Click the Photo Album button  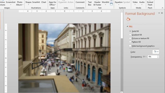point(20,3)
